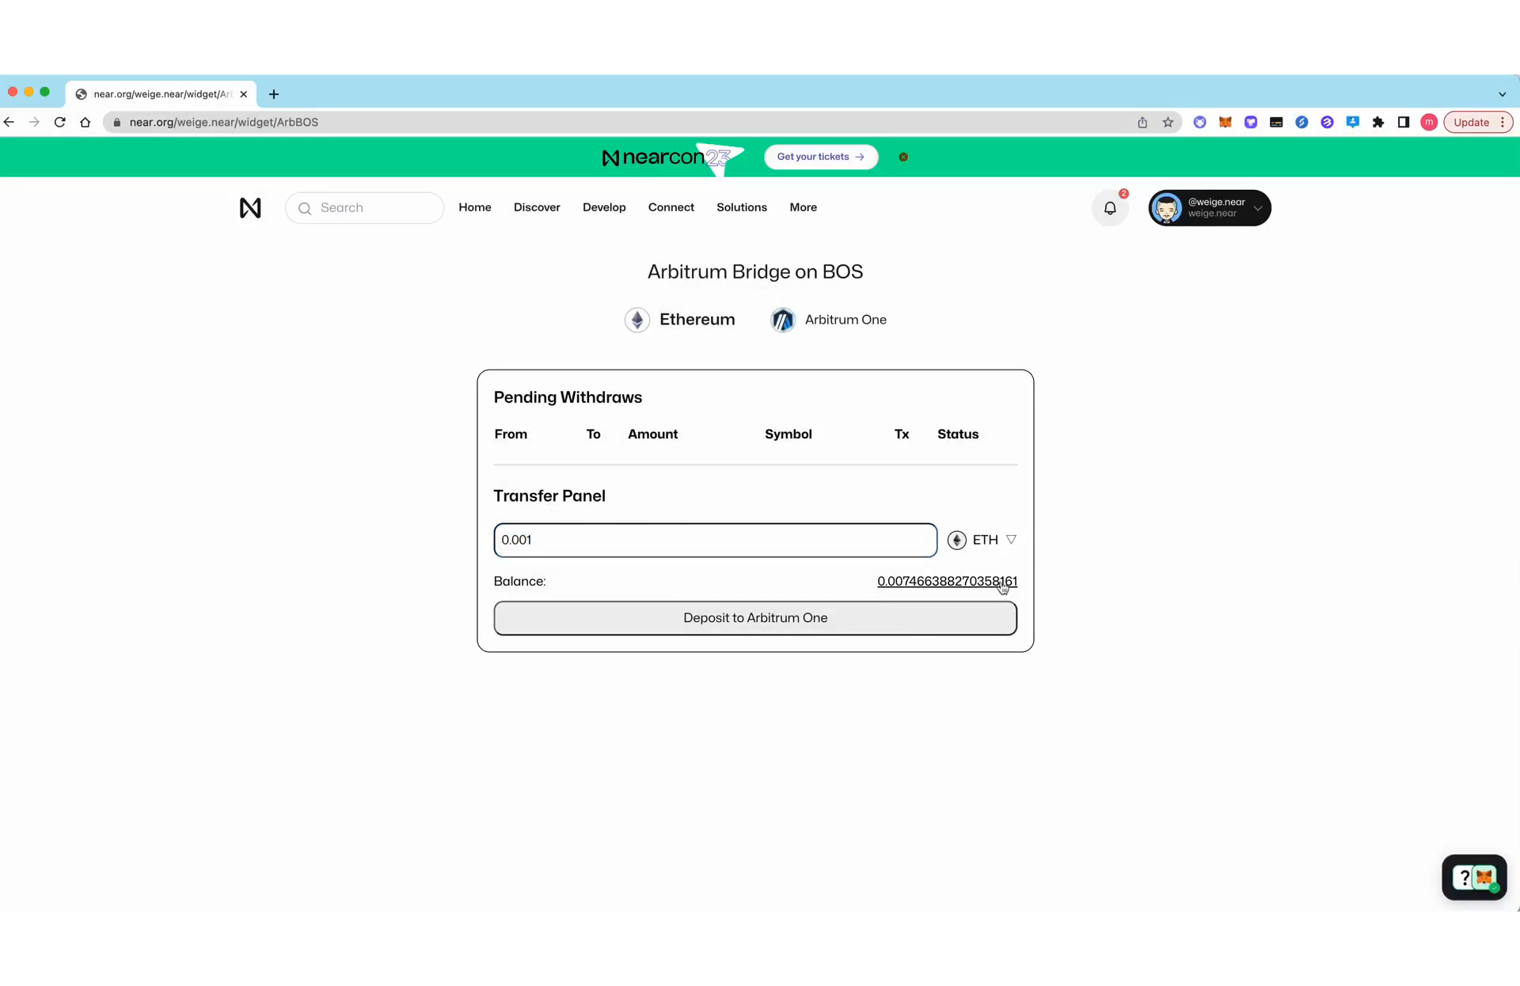Open the MetaMask help widget
The height and width of the screenshot is (986, 1520).
pos(1474,878)
